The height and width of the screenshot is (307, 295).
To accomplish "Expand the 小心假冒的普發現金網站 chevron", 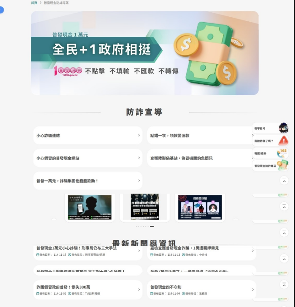I will click(x=139, y=158).
